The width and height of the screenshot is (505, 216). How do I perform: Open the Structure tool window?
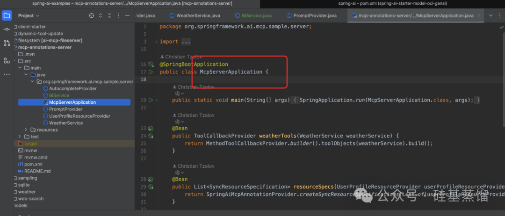pos(7,60)
